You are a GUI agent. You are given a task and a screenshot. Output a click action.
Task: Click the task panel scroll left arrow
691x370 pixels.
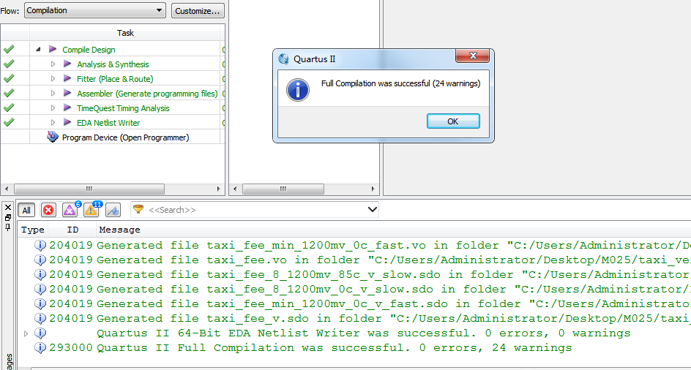click(x=5, y=189)
